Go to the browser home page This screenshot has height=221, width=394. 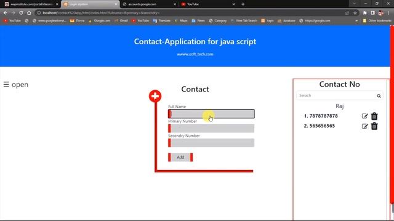pyautogui.click(x=29, y=13)
